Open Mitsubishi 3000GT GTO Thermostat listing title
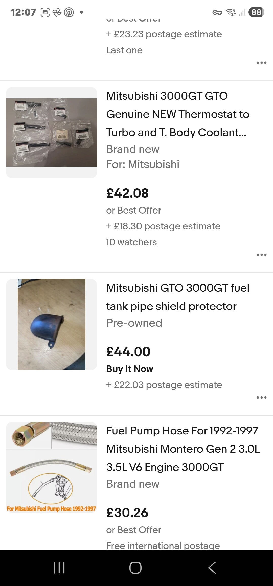The height and width of the screenshot is (586, 273). pos(177,114)
